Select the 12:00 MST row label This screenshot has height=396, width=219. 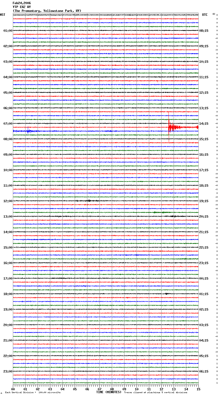click(x=8, y=201)
